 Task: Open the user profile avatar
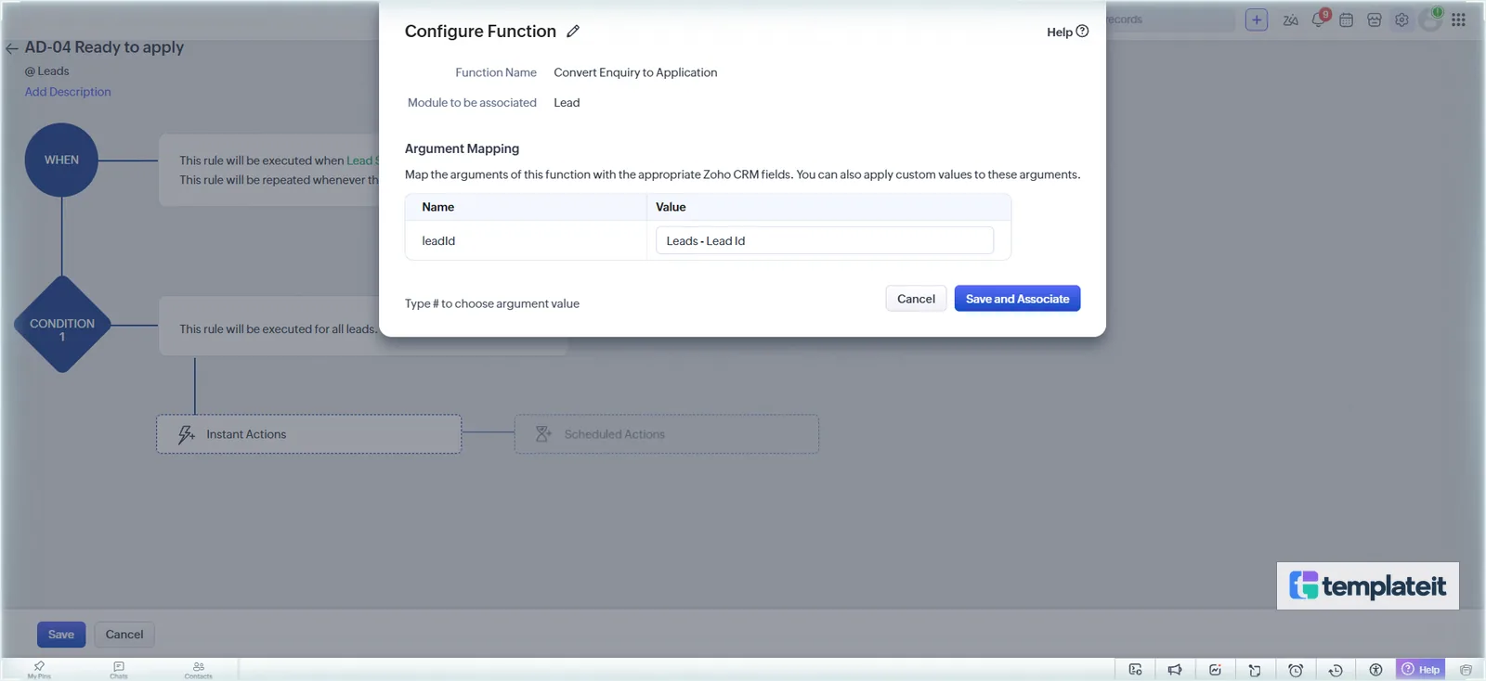[x=1431, y=19]
